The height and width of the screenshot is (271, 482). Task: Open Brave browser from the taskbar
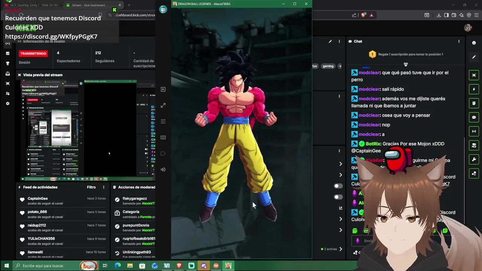click(x=179, y=266)
